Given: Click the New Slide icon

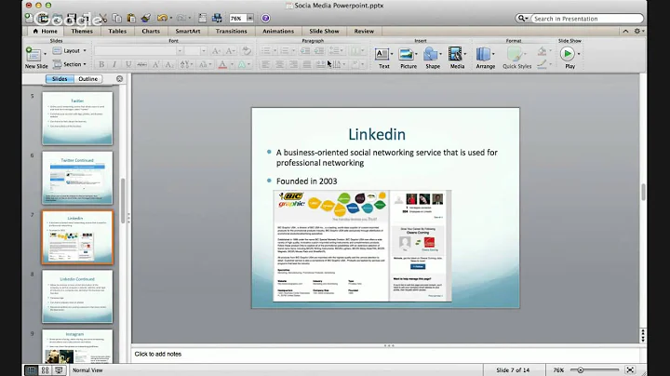Looking at the screenshot, I should tap(33, 54).
